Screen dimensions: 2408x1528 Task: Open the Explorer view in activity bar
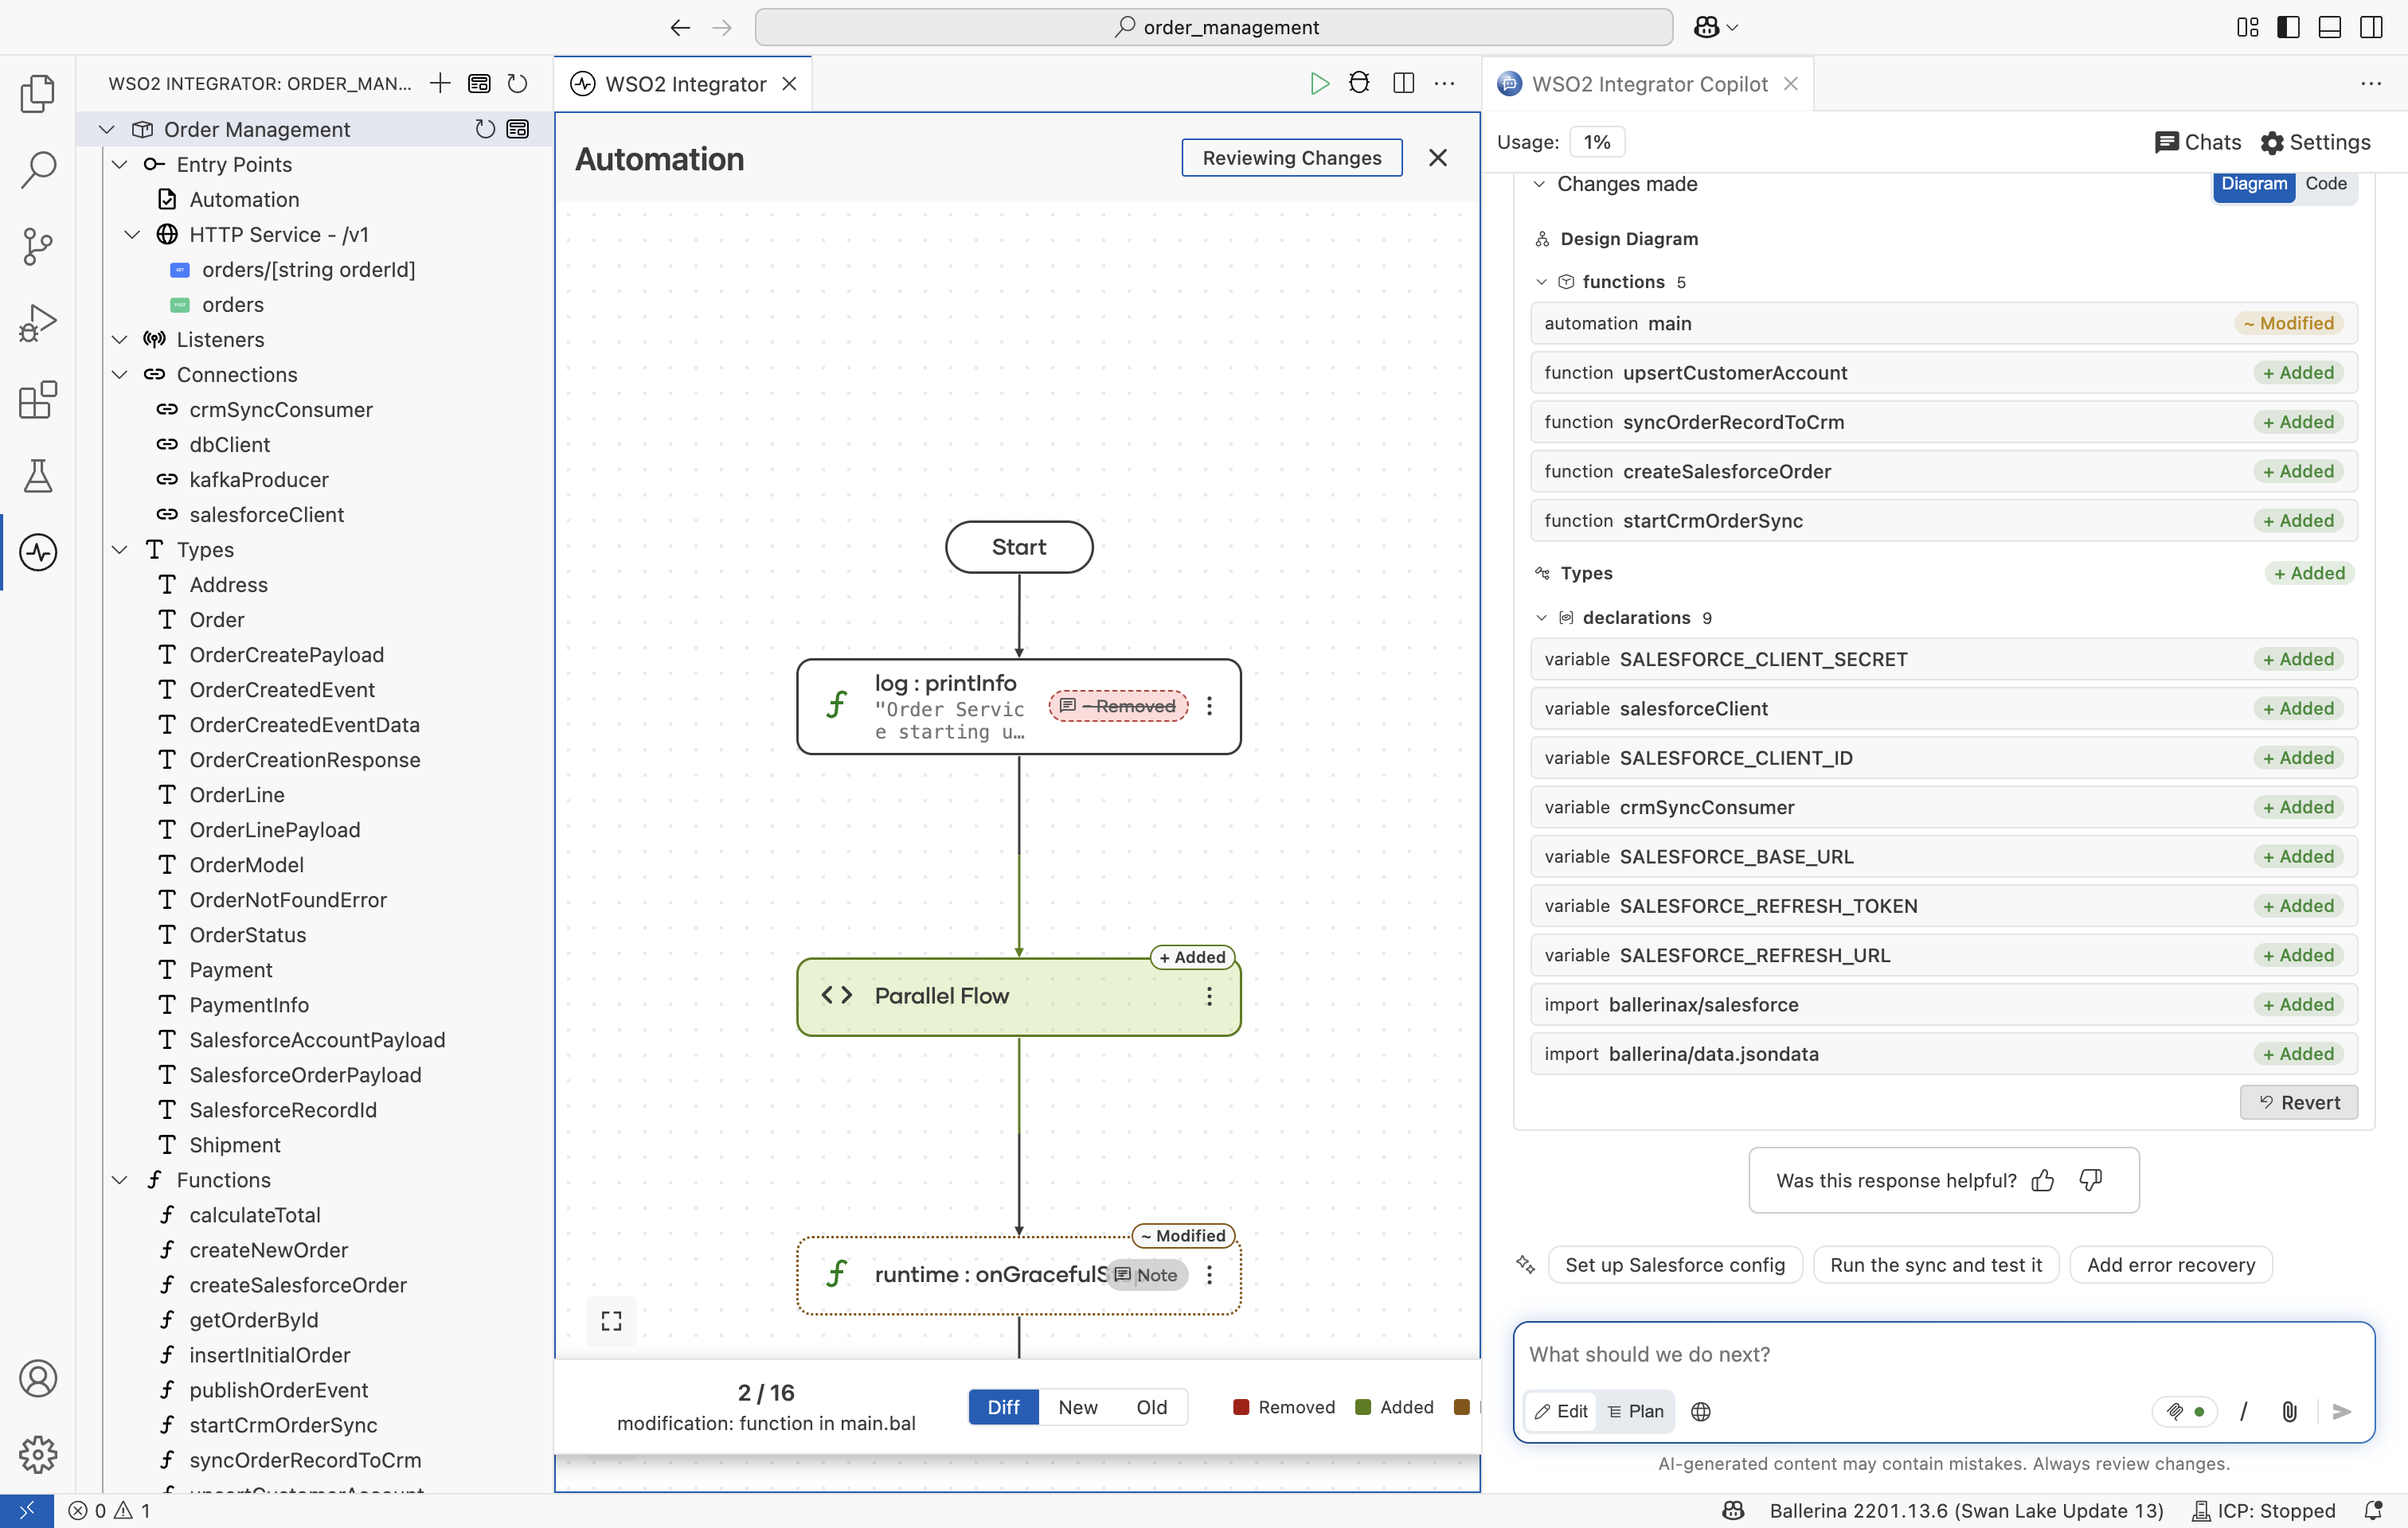point(38,93)
